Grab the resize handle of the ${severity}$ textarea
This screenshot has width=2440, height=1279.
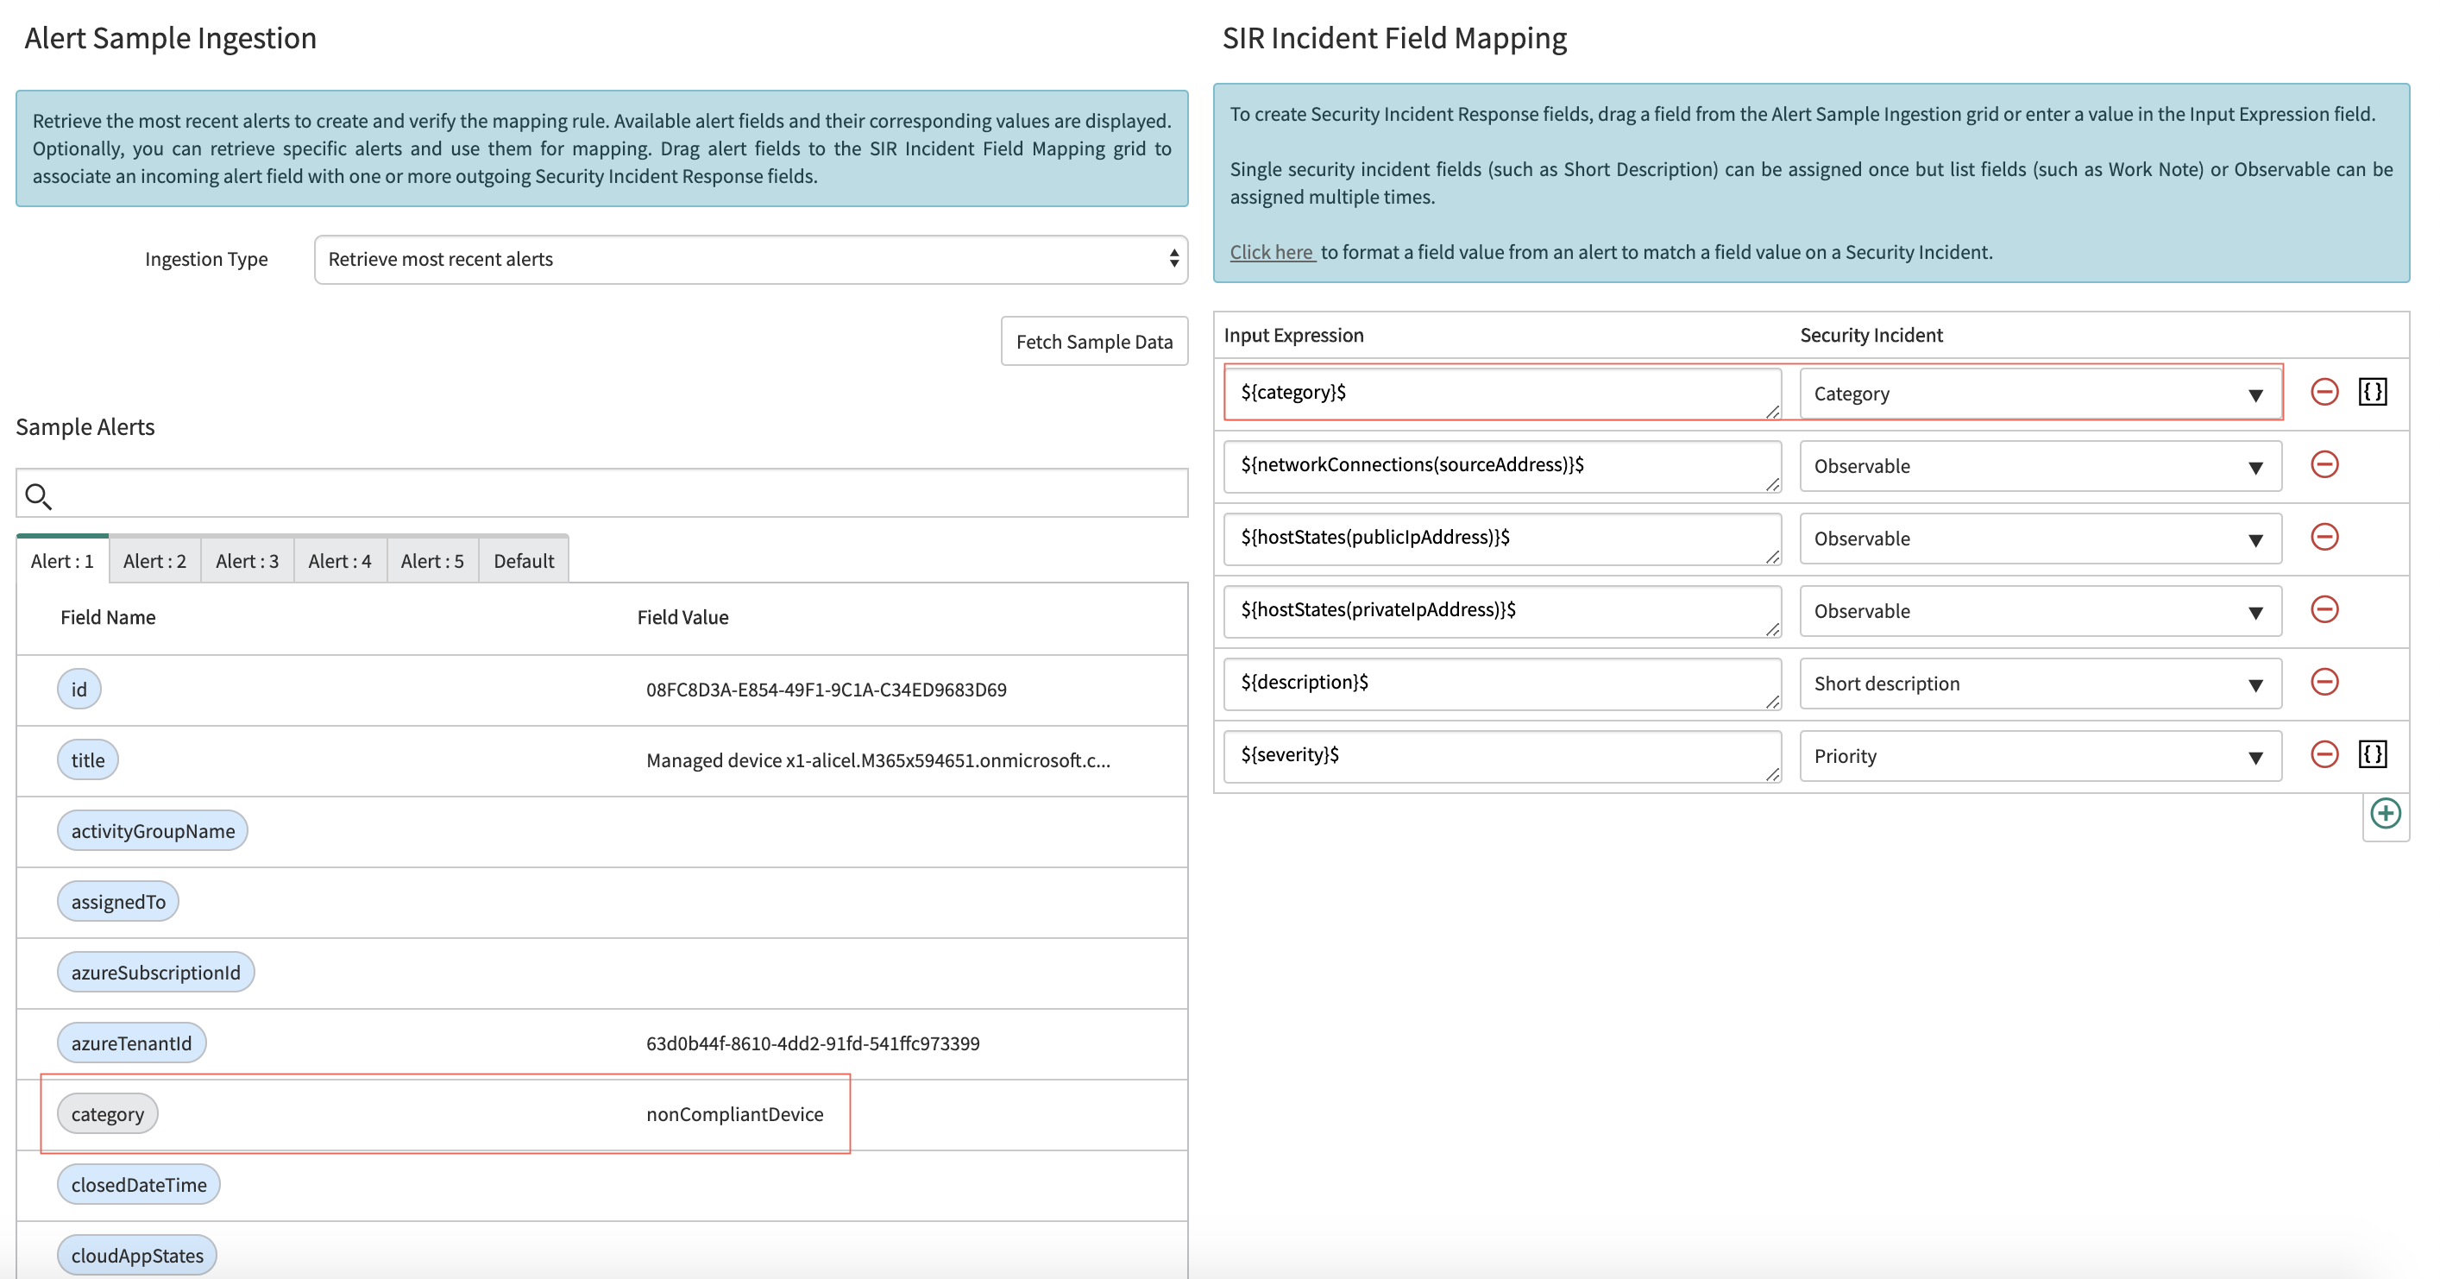coord(1772,774)
